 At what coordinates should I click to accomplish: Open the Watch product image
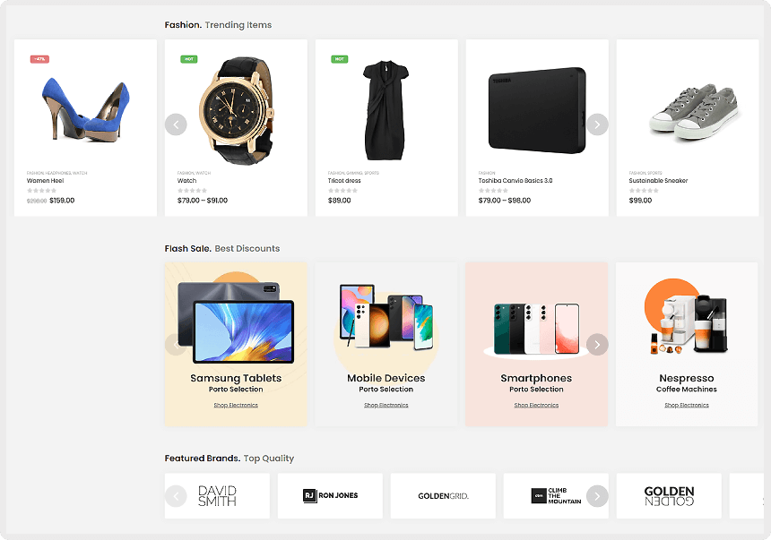(236, 110)
